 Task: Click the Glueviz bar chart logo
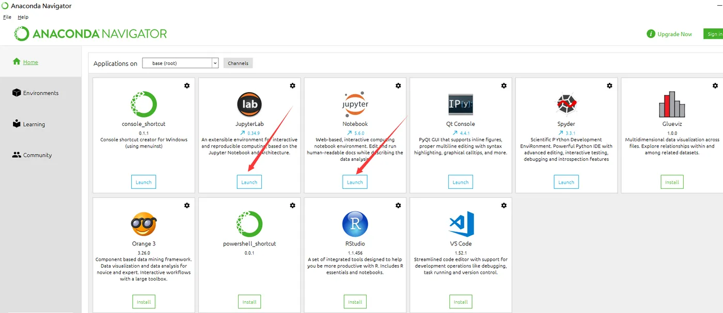(x=672, y=105)
